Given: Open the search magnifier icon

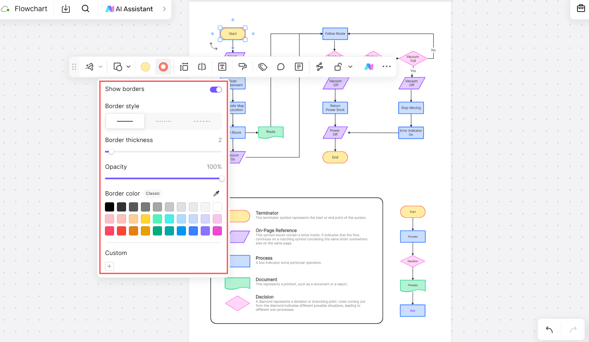Looking at the screenshot, I should [x=85, y=9].
